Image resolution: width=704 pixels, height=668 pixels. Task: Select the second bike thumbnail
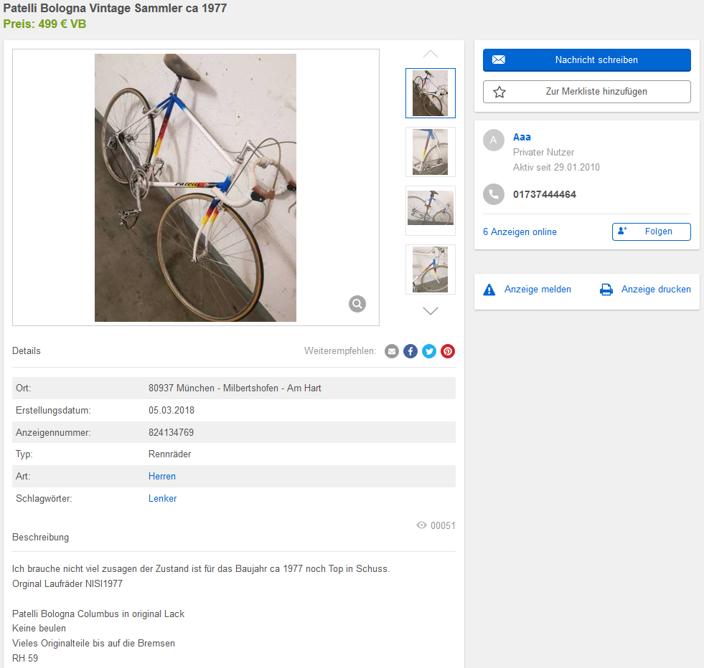point(430,152)
